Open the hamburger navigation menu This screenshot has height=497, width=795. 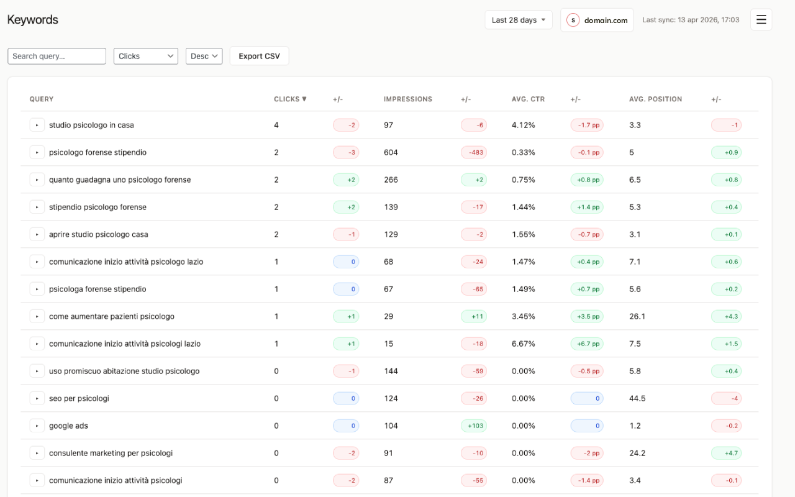pyautogui.click(x=761, y=19)
